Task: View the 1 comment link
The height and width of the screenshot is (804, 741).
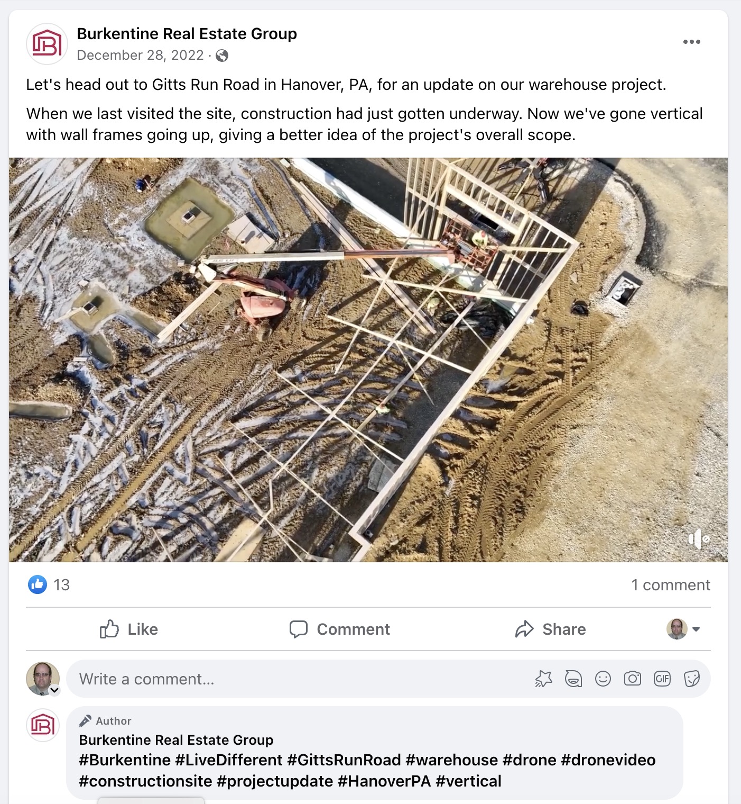Action: [x=671, y=585]
